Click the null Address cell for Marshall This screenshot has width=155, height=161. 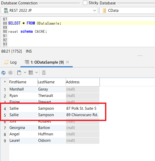coord(82,89)
